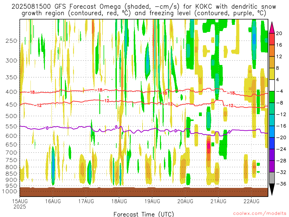Image resolution: width=289 pixels, height=217 pixels.
Task: Click the first -18 contour label near 15AUG
Action: click(31, 92)
